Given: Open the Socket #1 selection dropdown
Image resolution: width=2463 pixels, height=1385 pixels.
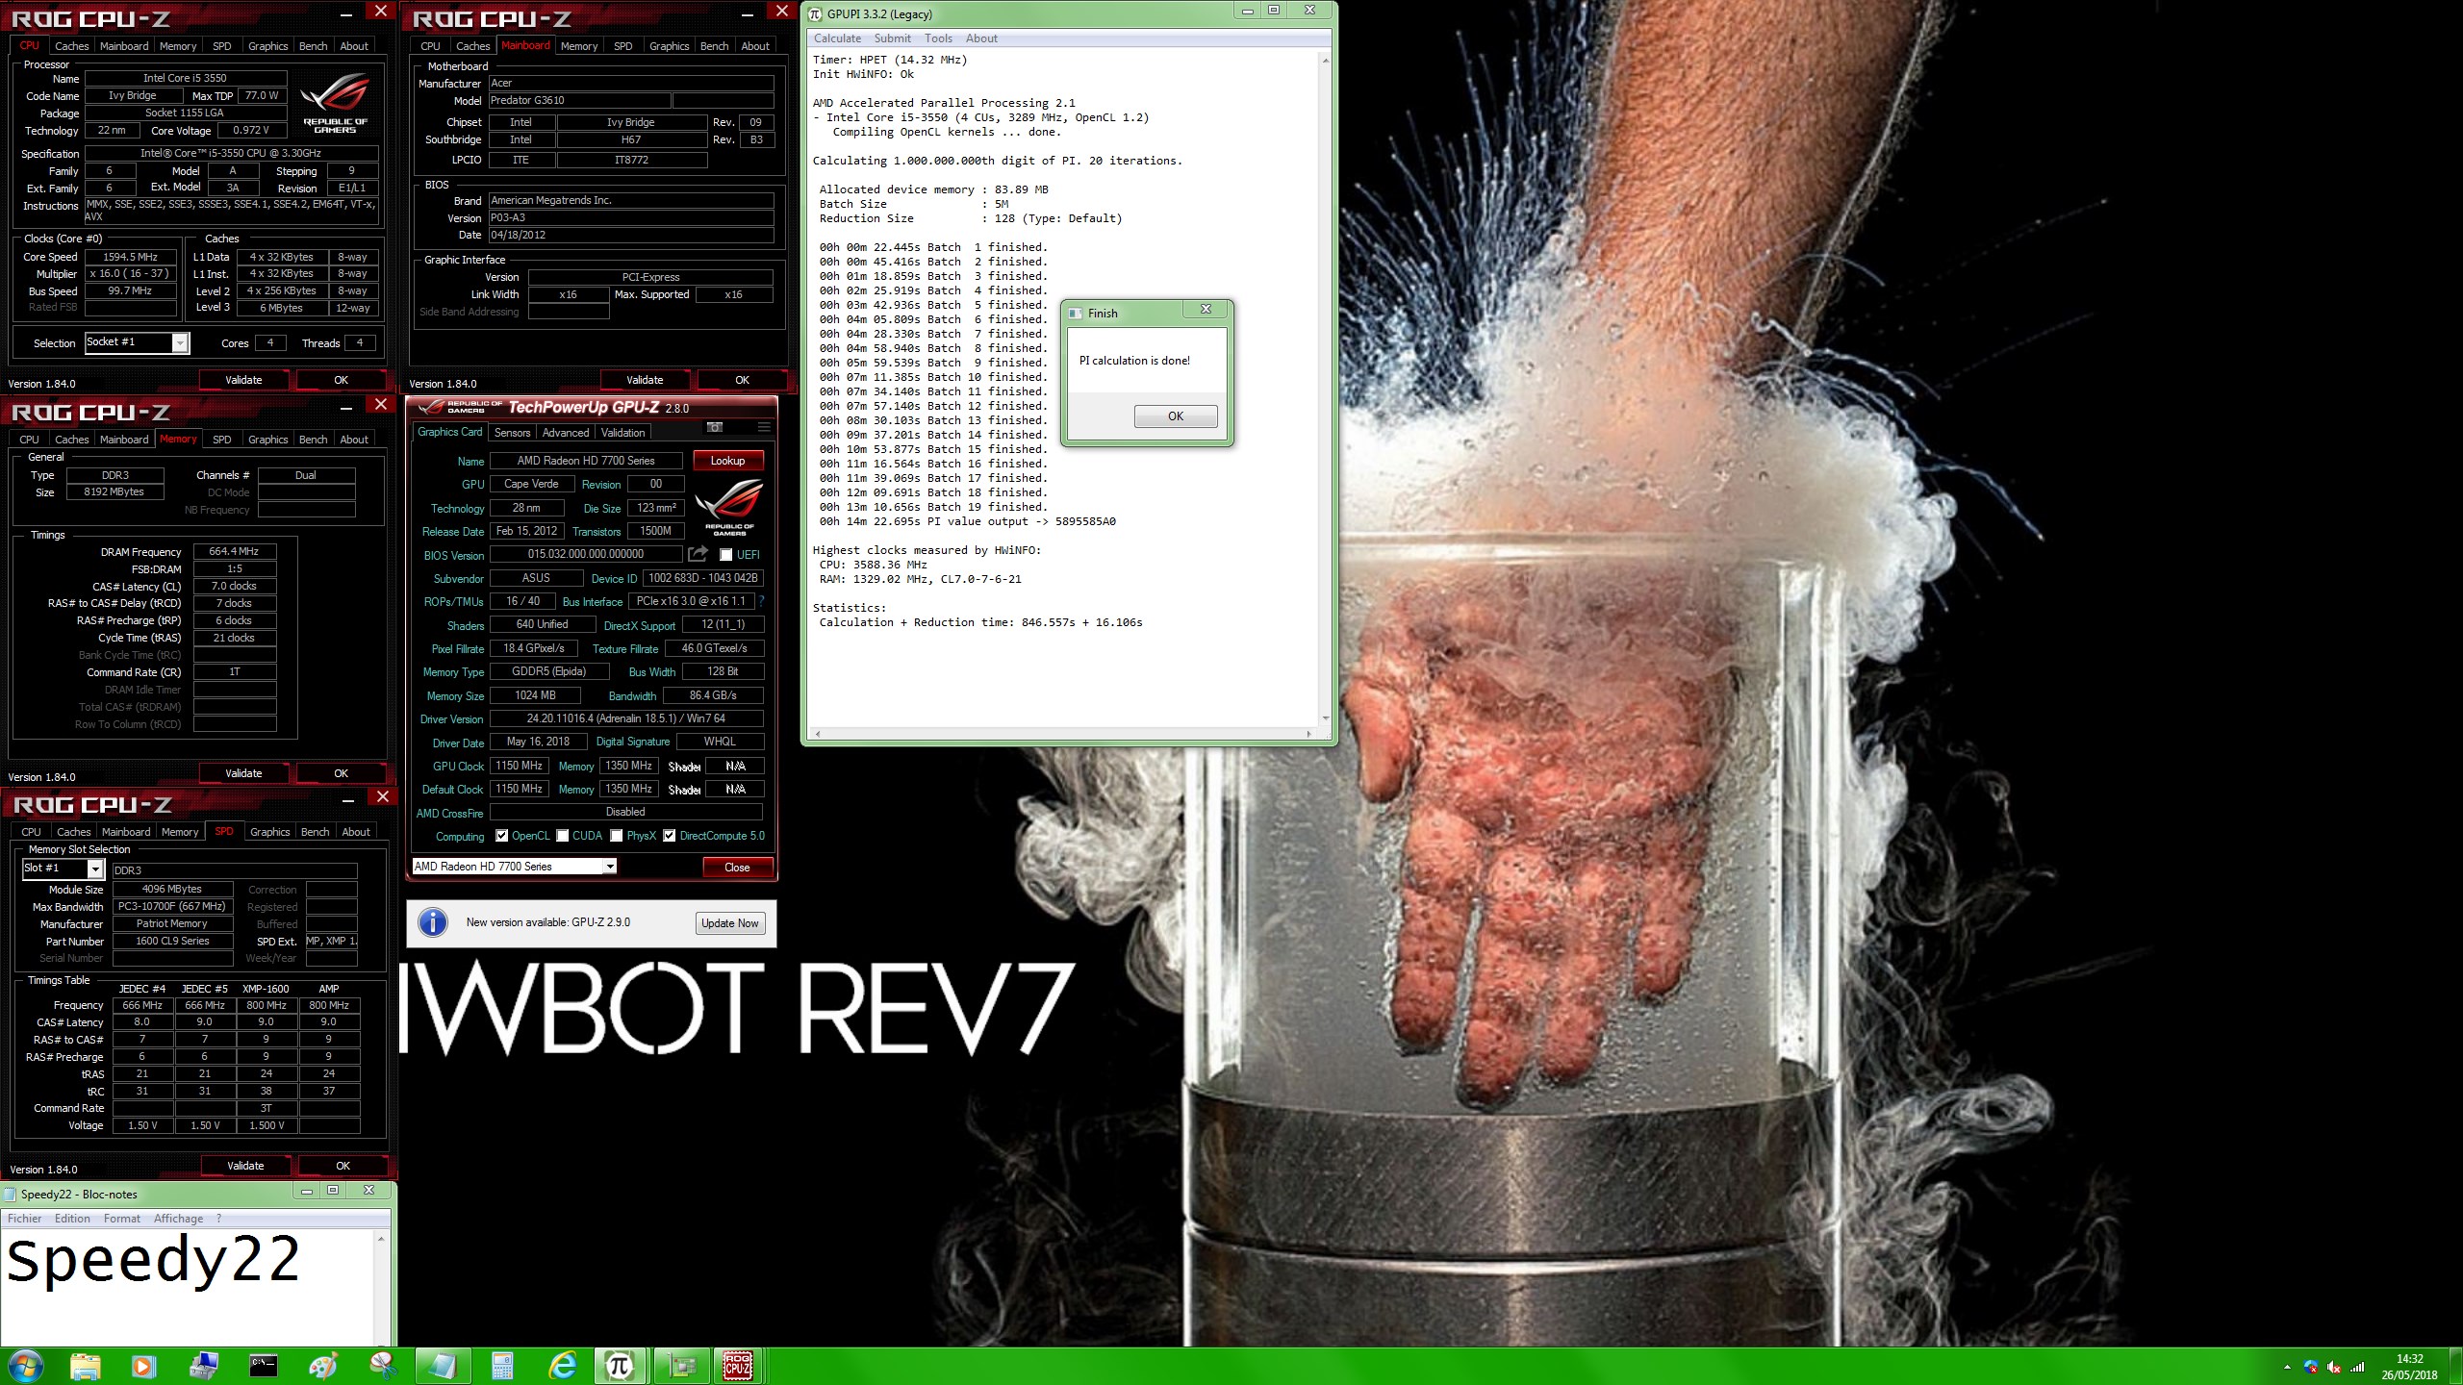Looking at the screenshot, I should pos(137,342).
